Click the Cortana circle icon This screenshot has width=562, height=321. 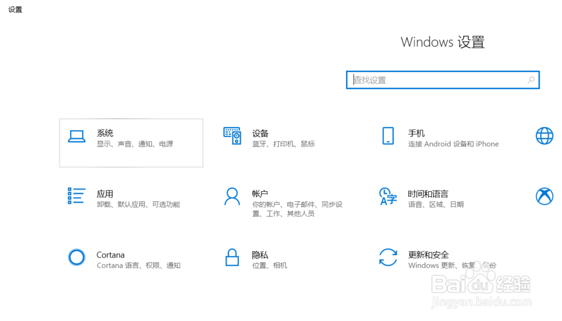[x=76, y=257]
